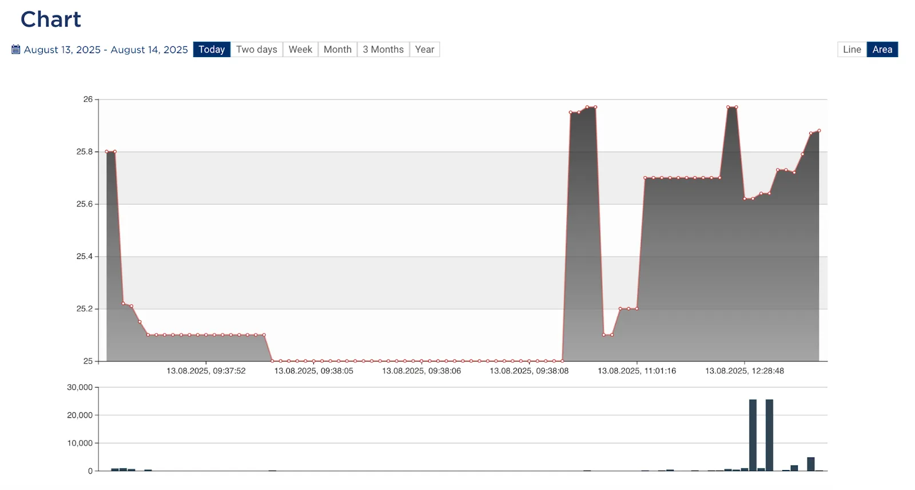Screen dimensions: 915x490
Task: Switch range to Two days
Action: click(x=256, y=50)
